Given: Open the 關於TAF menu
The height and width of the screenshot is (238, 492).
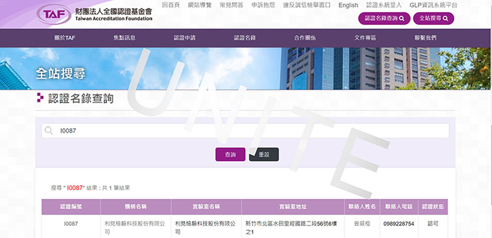Looking at the screenshot, I should tap(65, 38).
